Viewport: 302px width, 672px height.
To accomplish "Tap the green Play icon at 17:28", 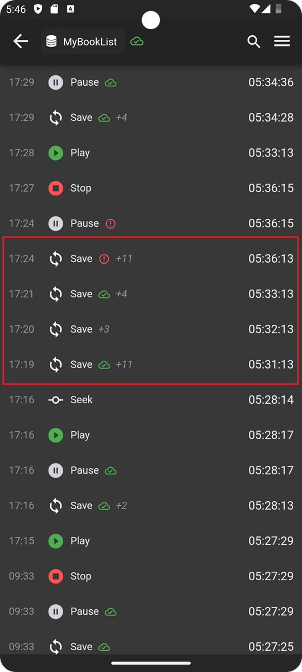I will point(55,153).
